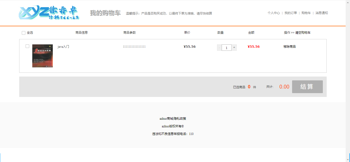Check the 全选 select-all checkbox
Screen dimensions: 350x162
[x=24, y=33]
